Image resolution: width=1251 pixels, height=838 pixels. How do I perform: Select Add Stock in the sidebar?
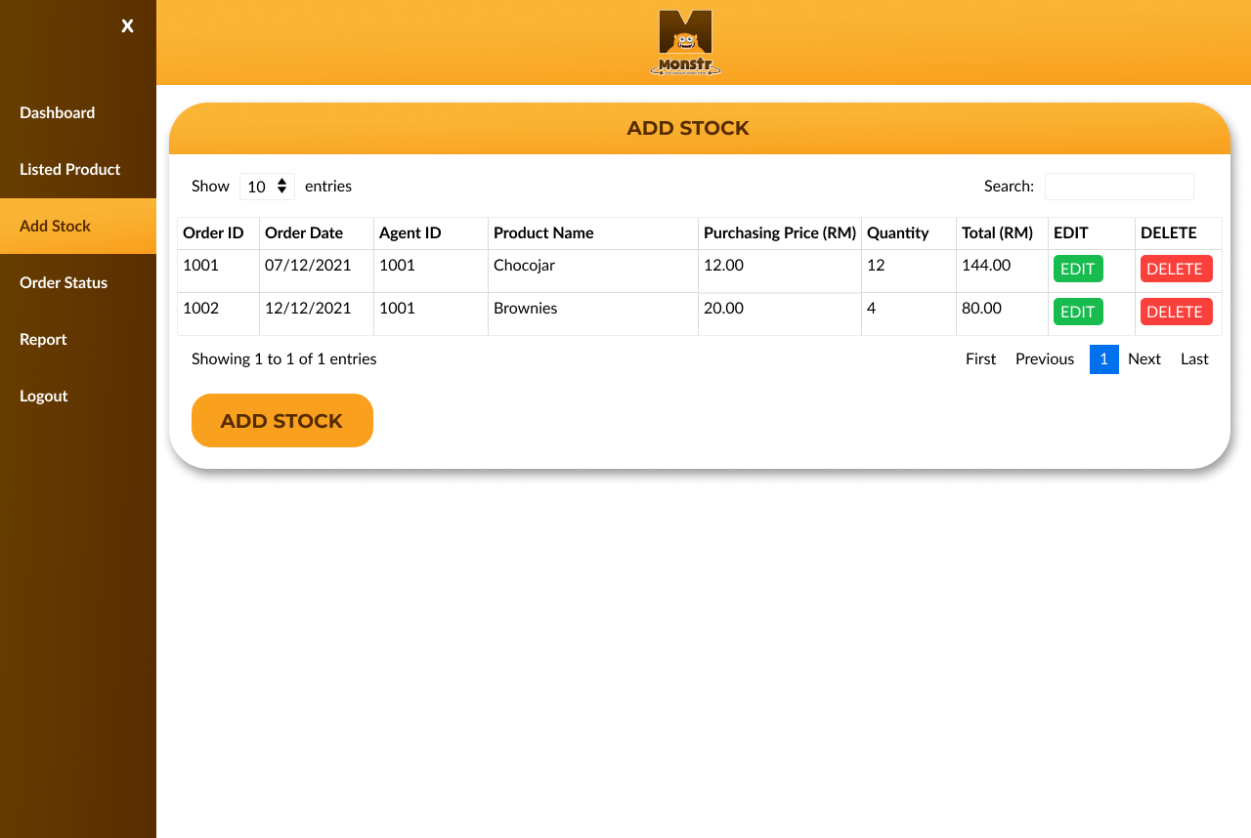coord(56,226)
